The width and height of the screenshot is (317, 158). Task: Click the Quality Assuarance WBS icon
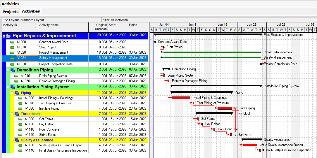pos(17,140)
